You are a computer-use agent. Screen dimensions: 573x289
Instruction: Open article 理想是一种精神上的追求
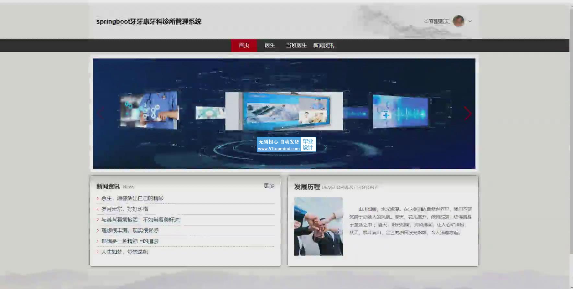[130, 241]
